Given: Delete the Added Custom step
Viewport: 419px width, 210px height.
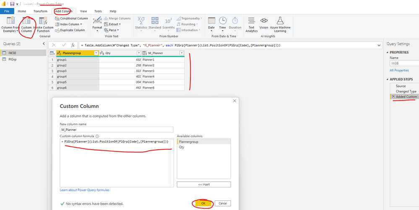Looking at the screenshot, I should click(x=393, y=97).
